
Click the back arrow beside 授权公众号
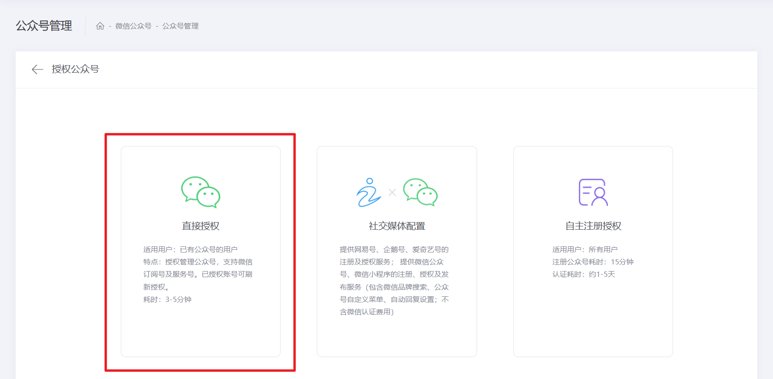pos(37,69)
